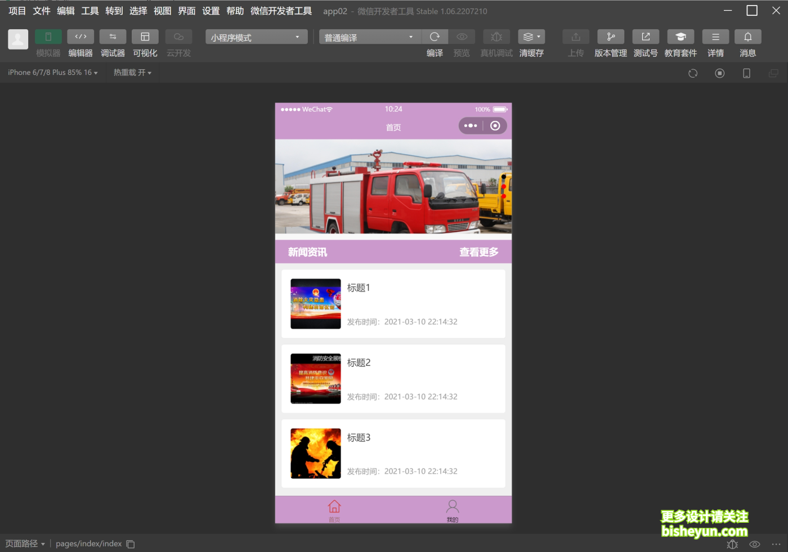
Task: Click the rotate device icon
Action: [693, 73]
